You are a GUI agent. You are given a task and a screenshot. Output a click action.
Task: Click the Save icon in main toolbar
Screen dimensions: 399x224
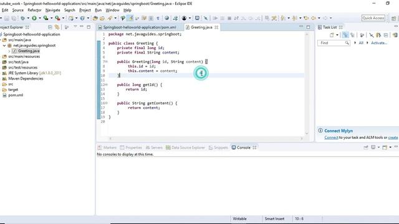click(7, 18)
